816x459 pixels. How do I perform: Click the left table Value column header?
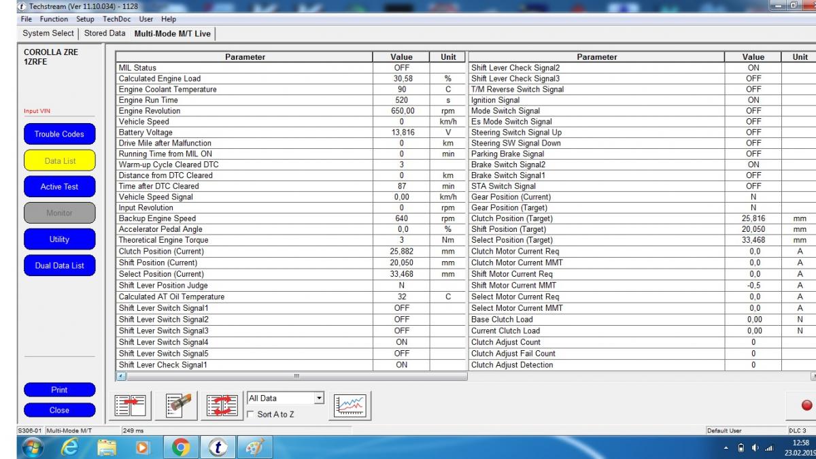pyautogui.click(x=401, y=57)
